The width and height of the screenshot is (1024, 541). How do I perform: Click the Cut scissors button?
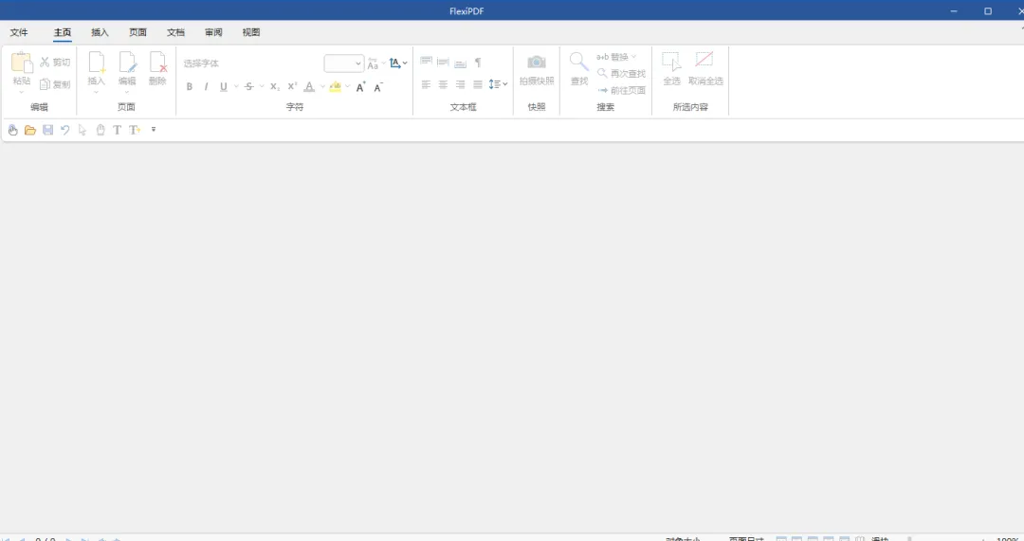(x=55, y=62)
